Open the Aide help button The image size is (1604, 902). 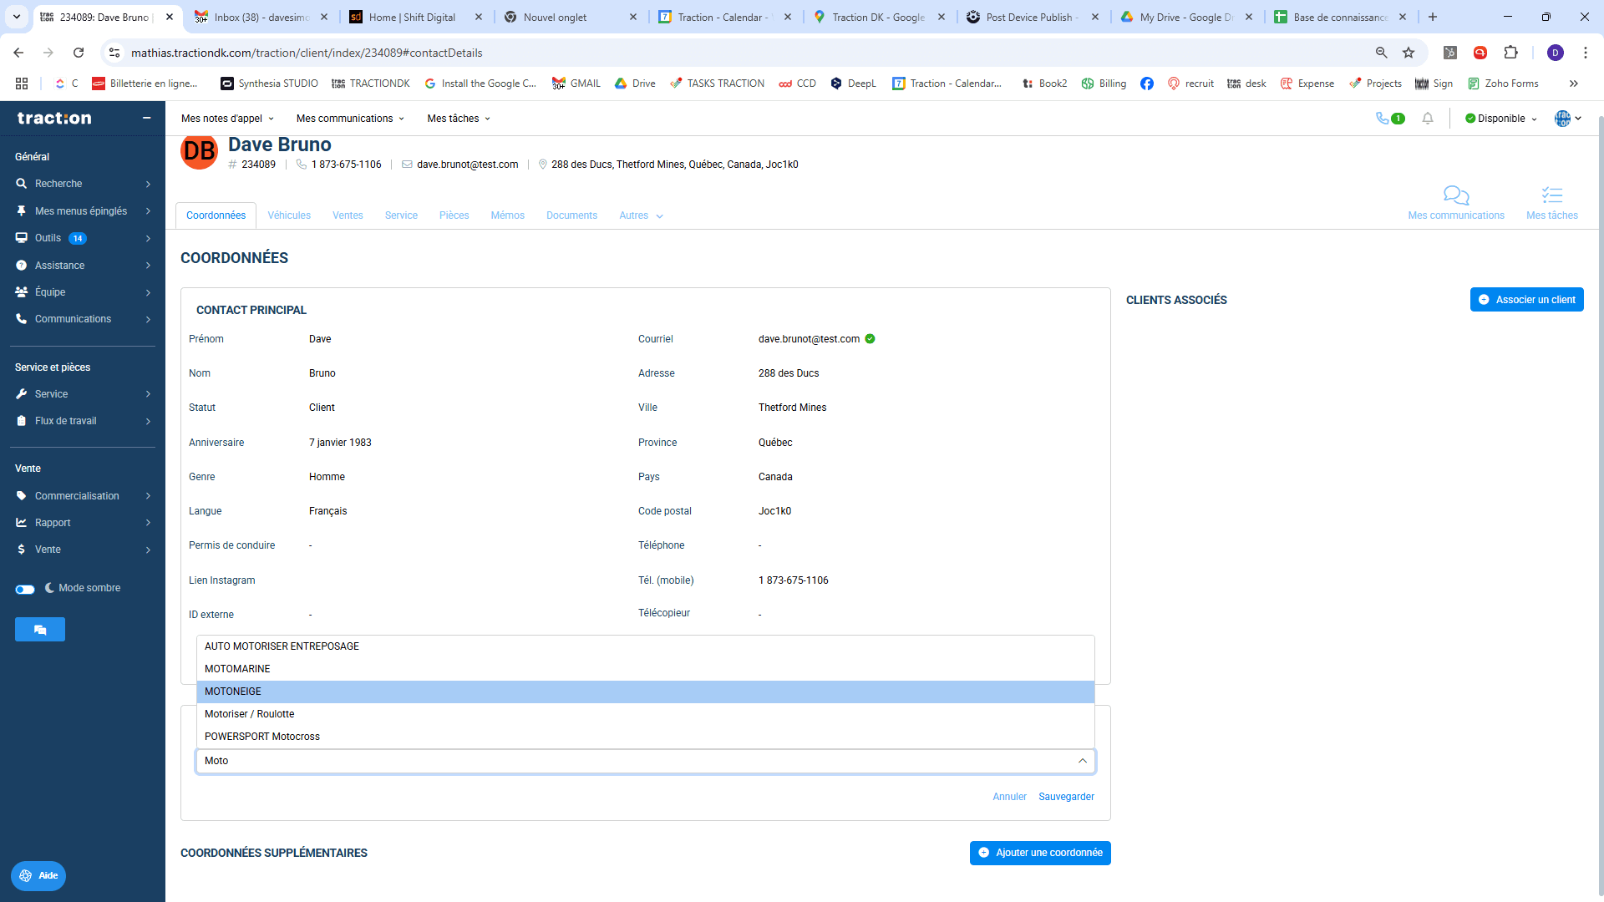(x=38, y=876)
